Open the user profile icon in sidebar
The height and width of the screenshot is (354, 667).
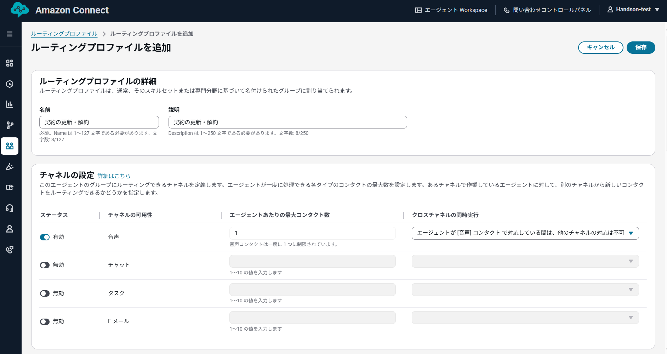click(x=10, y=229)
